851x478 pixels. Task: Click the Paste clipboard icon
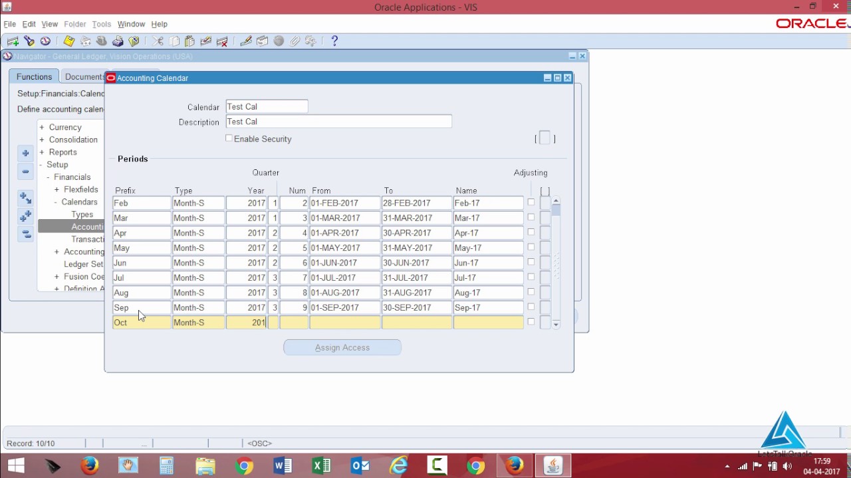190,41
